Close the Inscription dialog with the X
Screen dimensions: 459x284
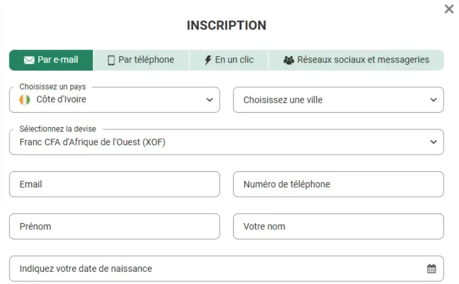449,9
